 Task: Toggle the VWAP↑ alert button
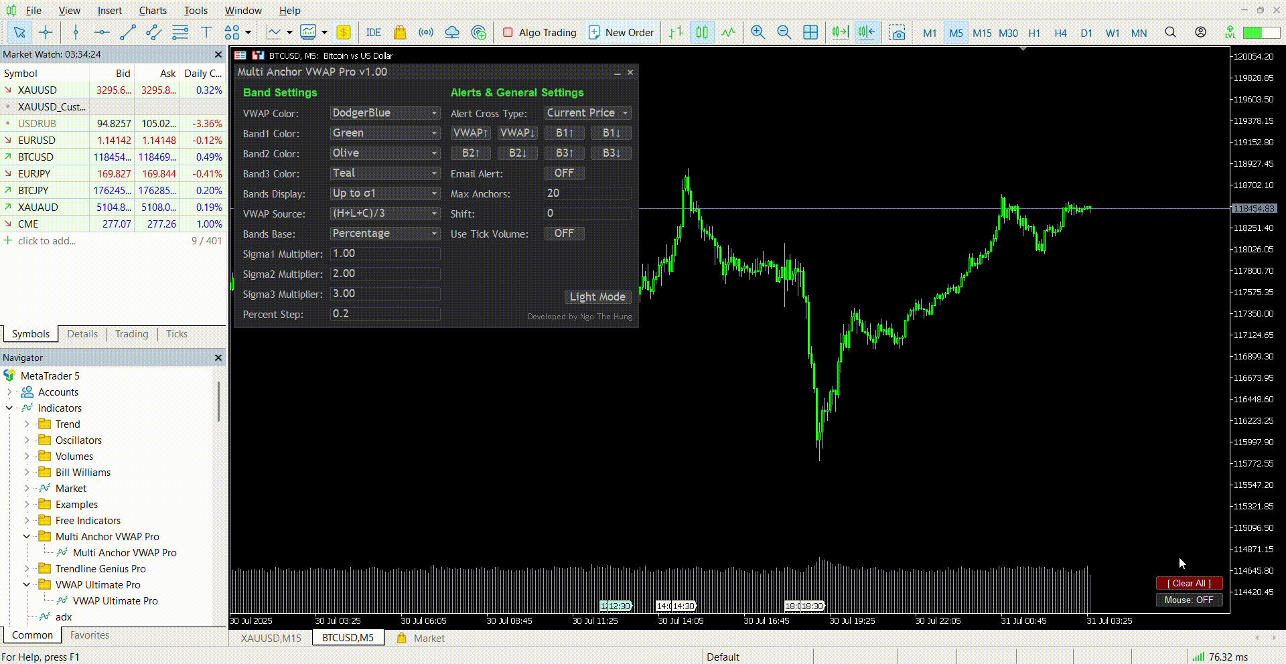(x=471, y=133)
